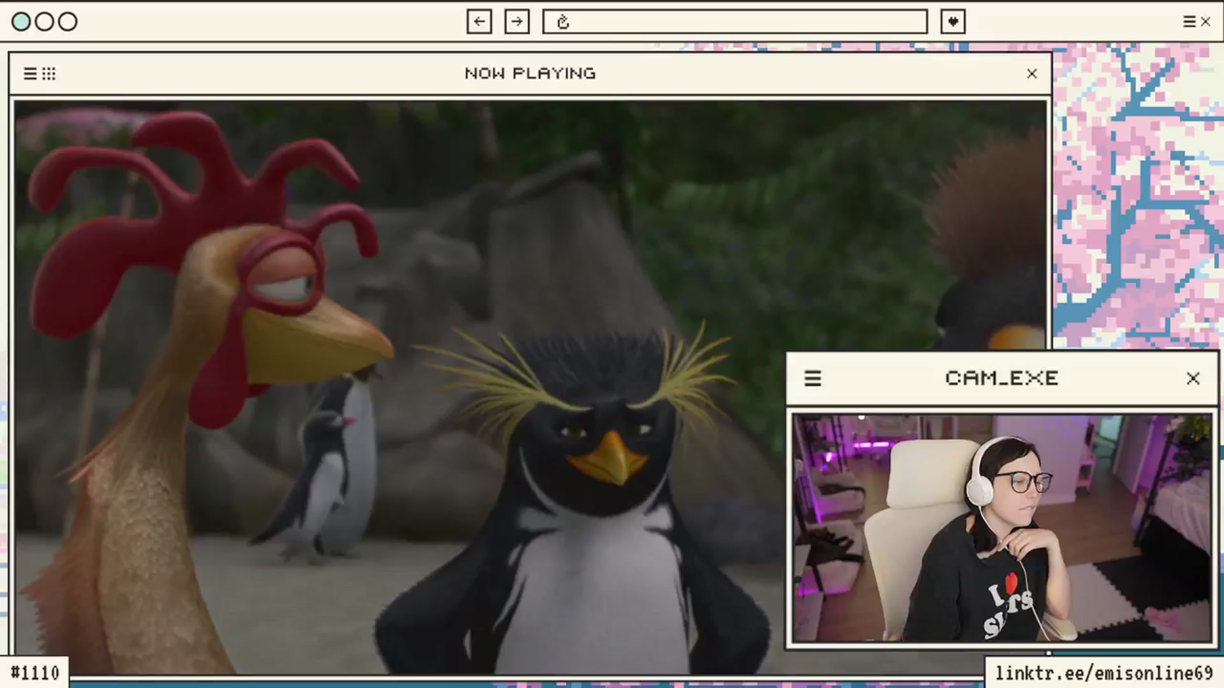1224x688 pixels.
Task: Click the heart favorite button
Action: tap(953, 22)
